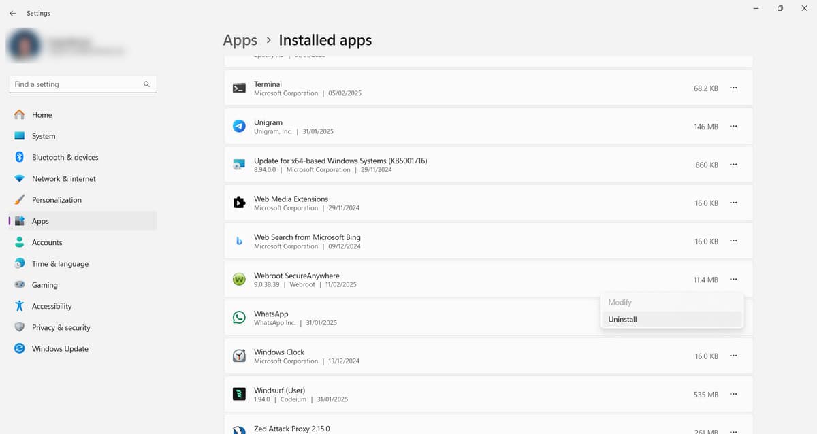Click the Unigram app name

[x=268, y=122]
